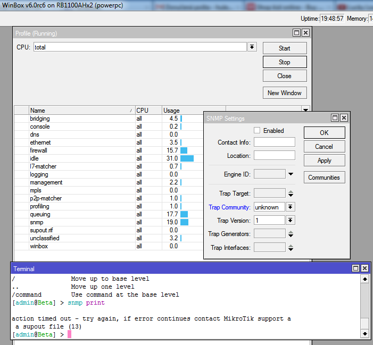Expand the Trap Target field arrows

coord(291,193)
